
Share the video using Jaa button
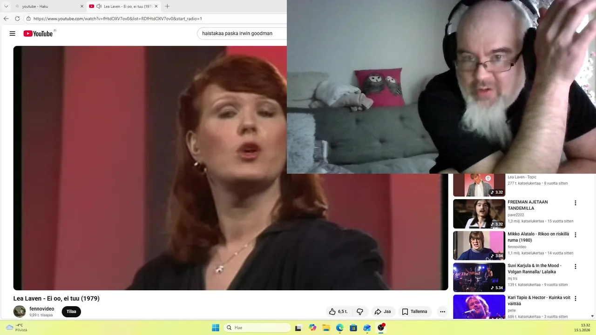click(383, 312)
